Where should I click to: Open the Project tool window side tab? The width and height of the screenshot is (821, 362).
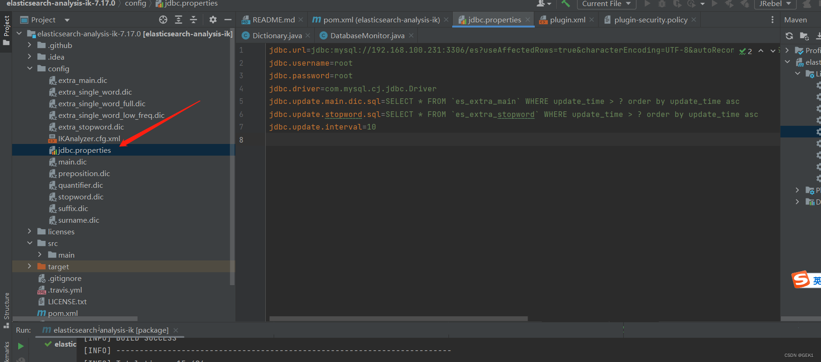[6, 30]
